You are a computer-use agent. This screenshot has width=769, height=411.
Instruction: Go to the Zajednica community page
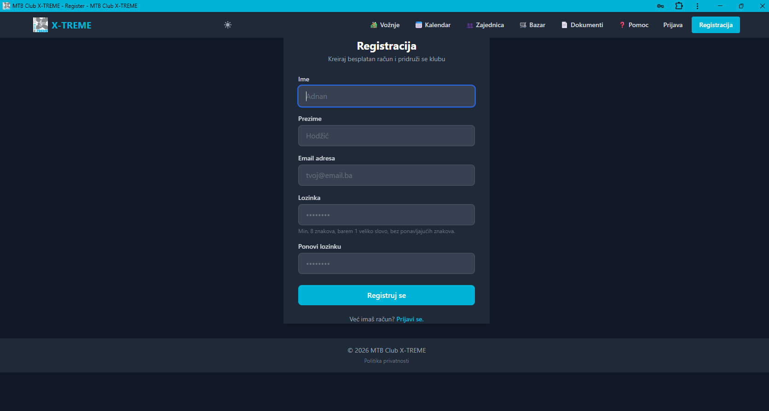click(x=485, y=25)
